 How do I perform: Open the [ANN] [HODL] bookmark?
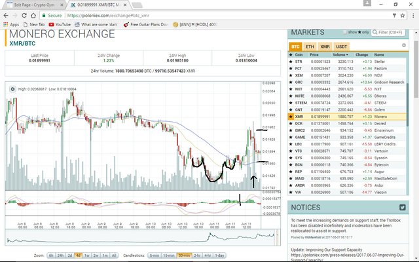(x=195, y=25)
